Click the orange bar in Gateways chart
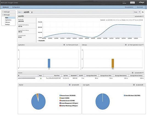Screen dimensions: 147x115 click(113, 63)
